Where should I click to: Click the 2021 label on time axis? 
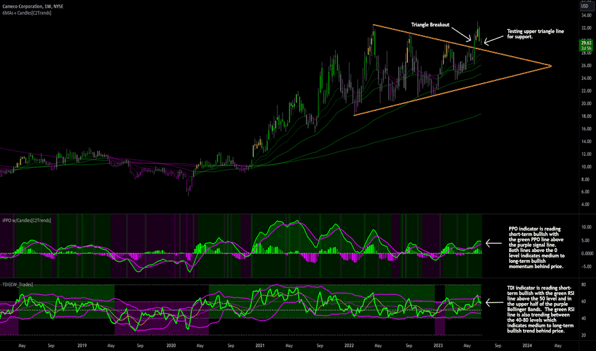(260, 346)
